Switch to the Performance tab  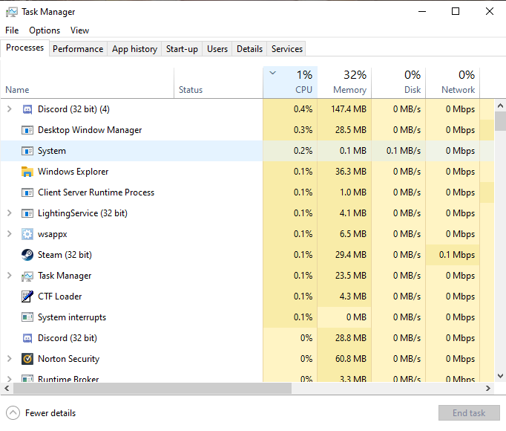[78, 49]
